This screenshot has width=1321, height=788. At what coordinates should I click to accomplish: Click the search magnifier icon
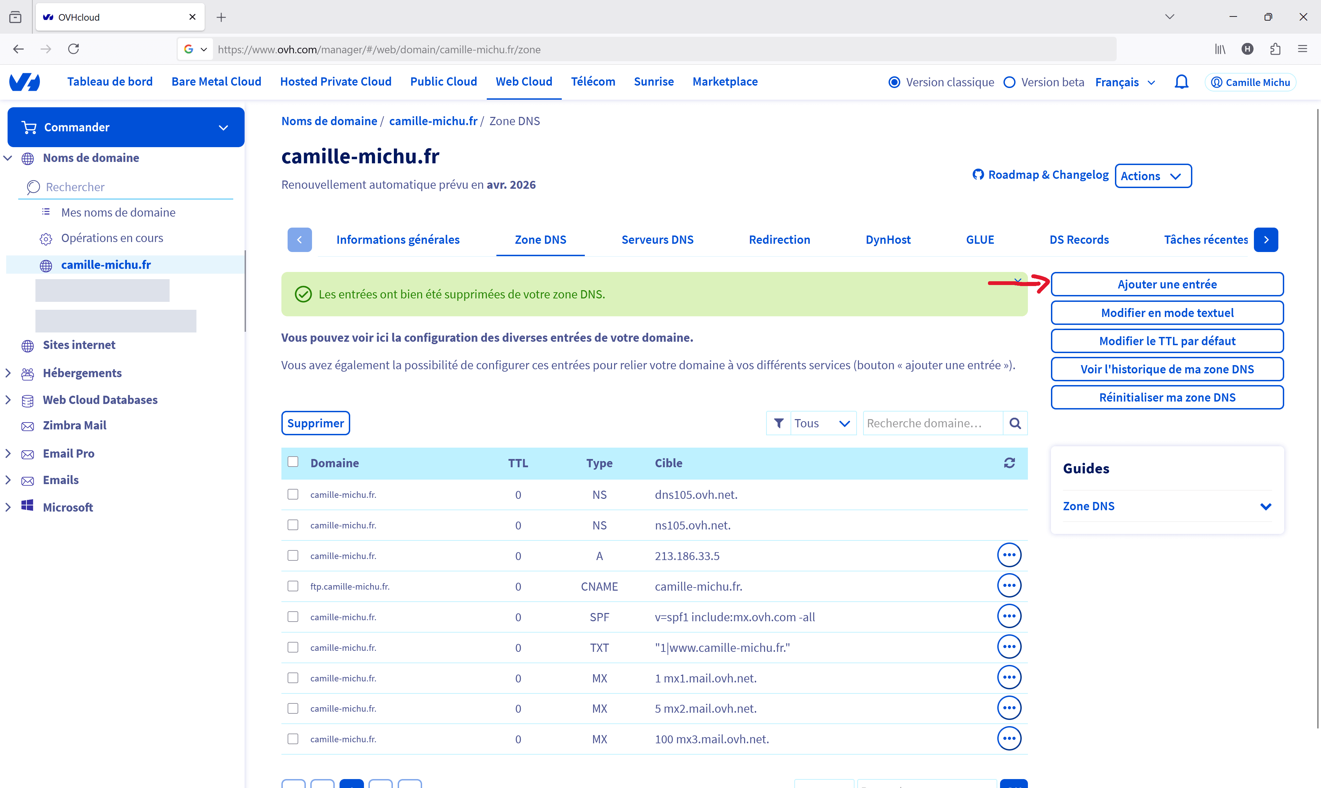(x=1014, y=423)
